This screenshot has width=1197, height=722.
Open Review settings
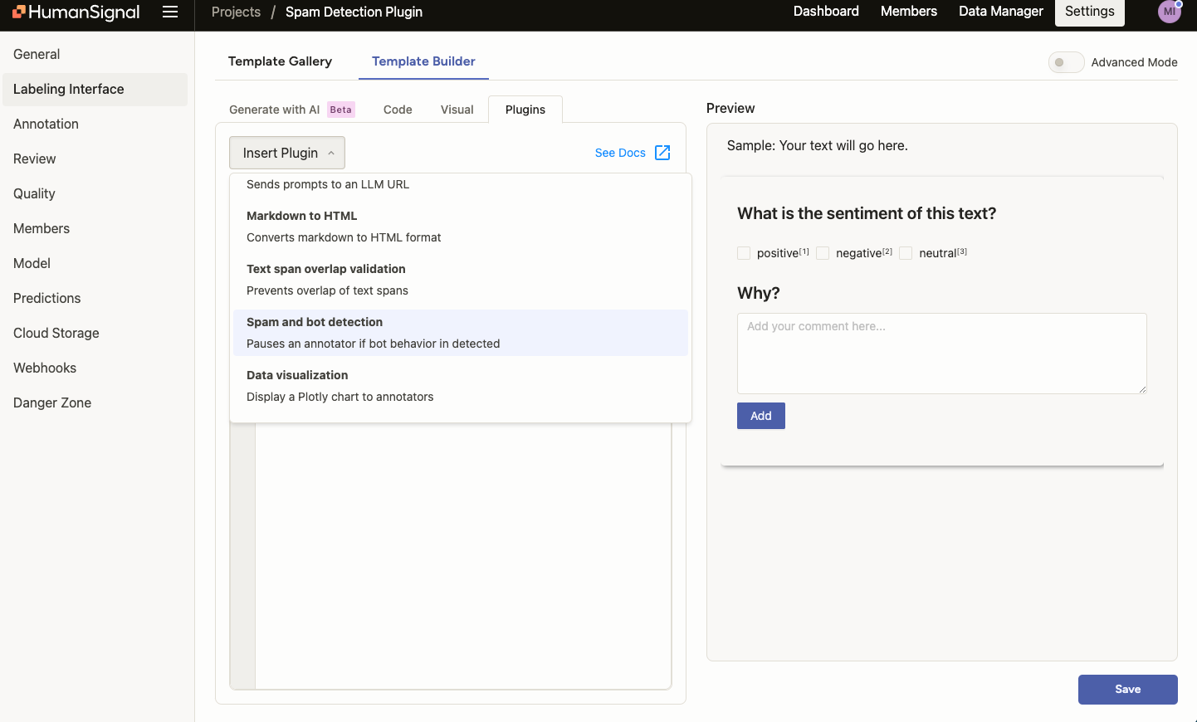pyautogui.click(x=95, y=159)
